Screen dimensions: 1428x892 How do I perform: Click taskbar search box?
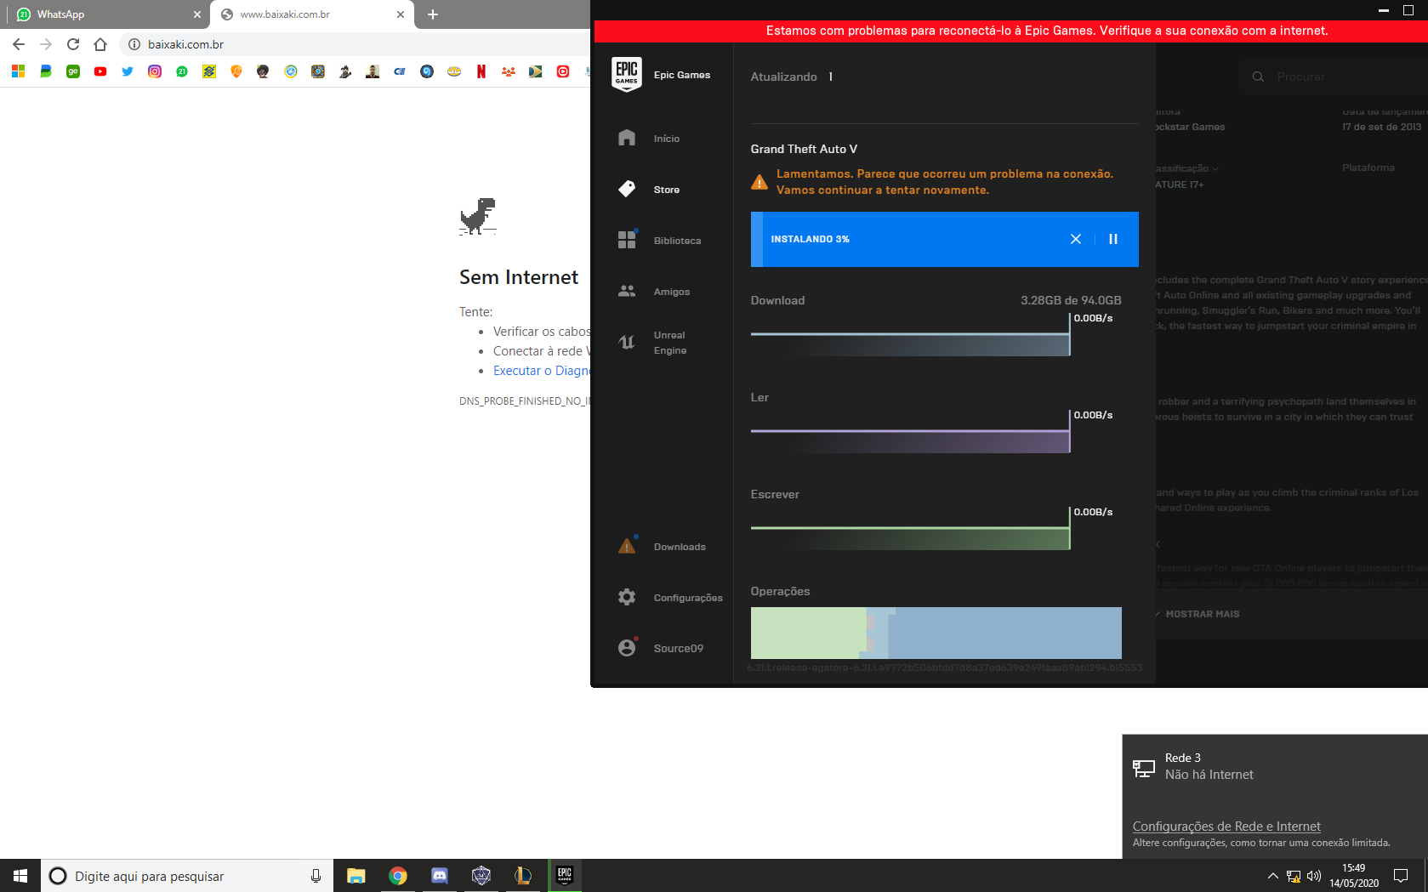coord(187,876)
